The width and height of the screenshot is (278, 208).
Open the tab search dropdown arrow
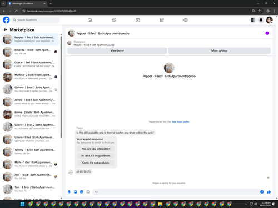3,3
